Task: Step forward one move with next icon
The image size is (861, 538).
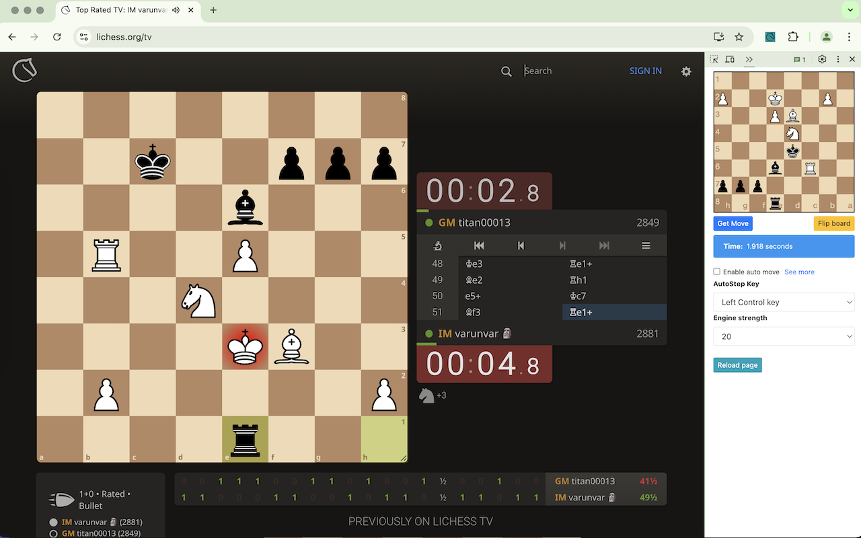Action: tap(562, 245)
